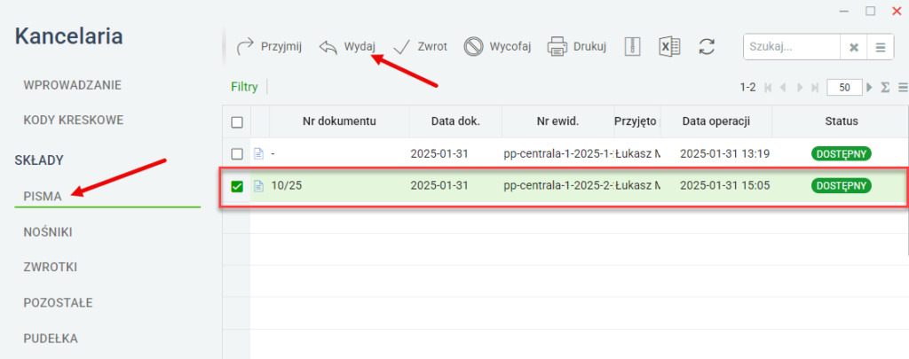Image resolution: width=909 pixels, height=359 pixels.
Task: Select PUDEŁKA in the sidebar
Action: point(51,339)
